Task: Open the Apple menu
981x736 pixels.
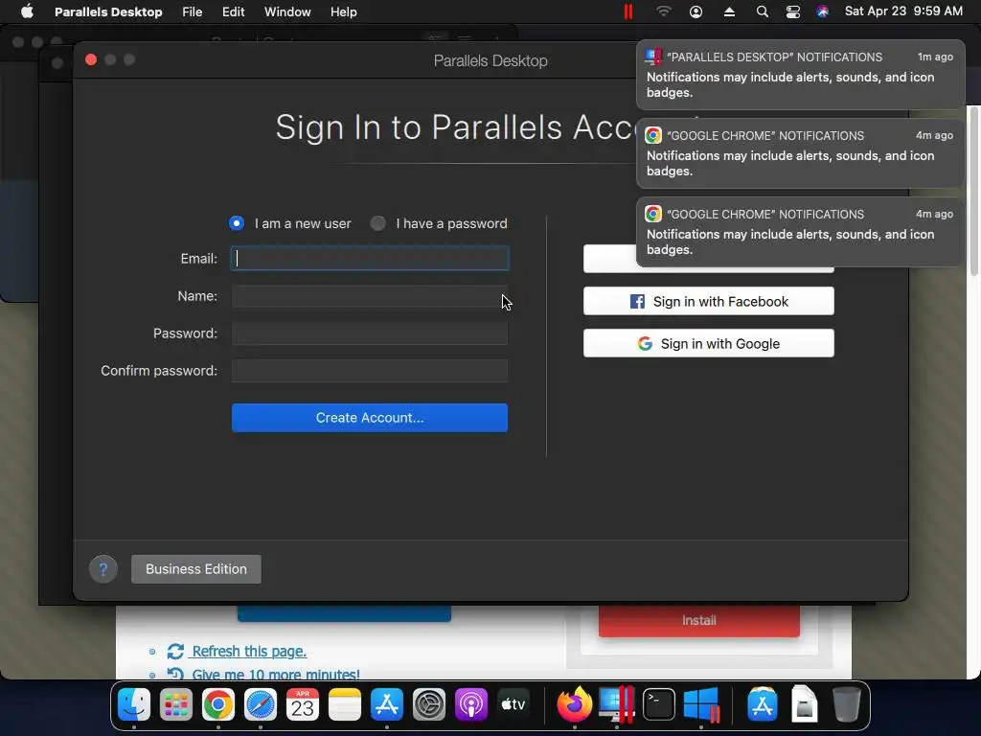Action: [x=27, y=11]
